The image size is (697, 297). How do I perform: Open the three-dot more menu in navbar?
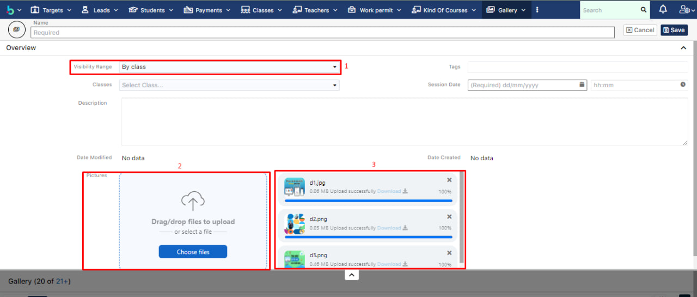click(537, 10)
